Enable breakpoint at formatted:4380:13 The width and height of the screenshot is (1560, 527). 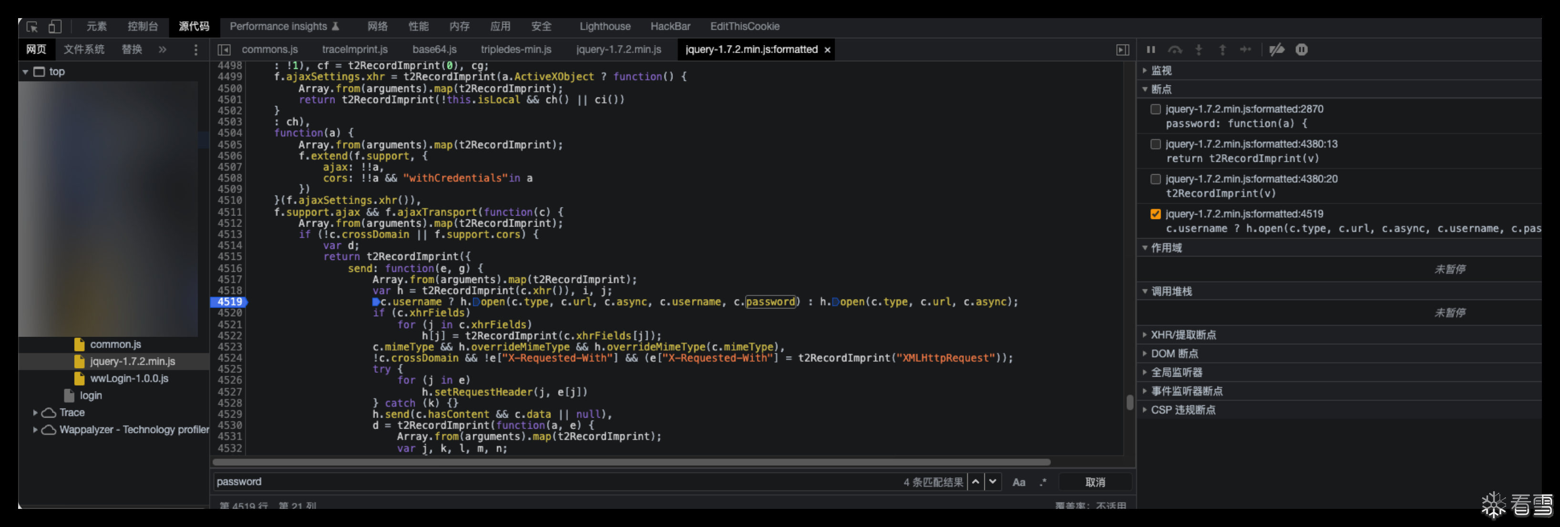pos(1156,144)
